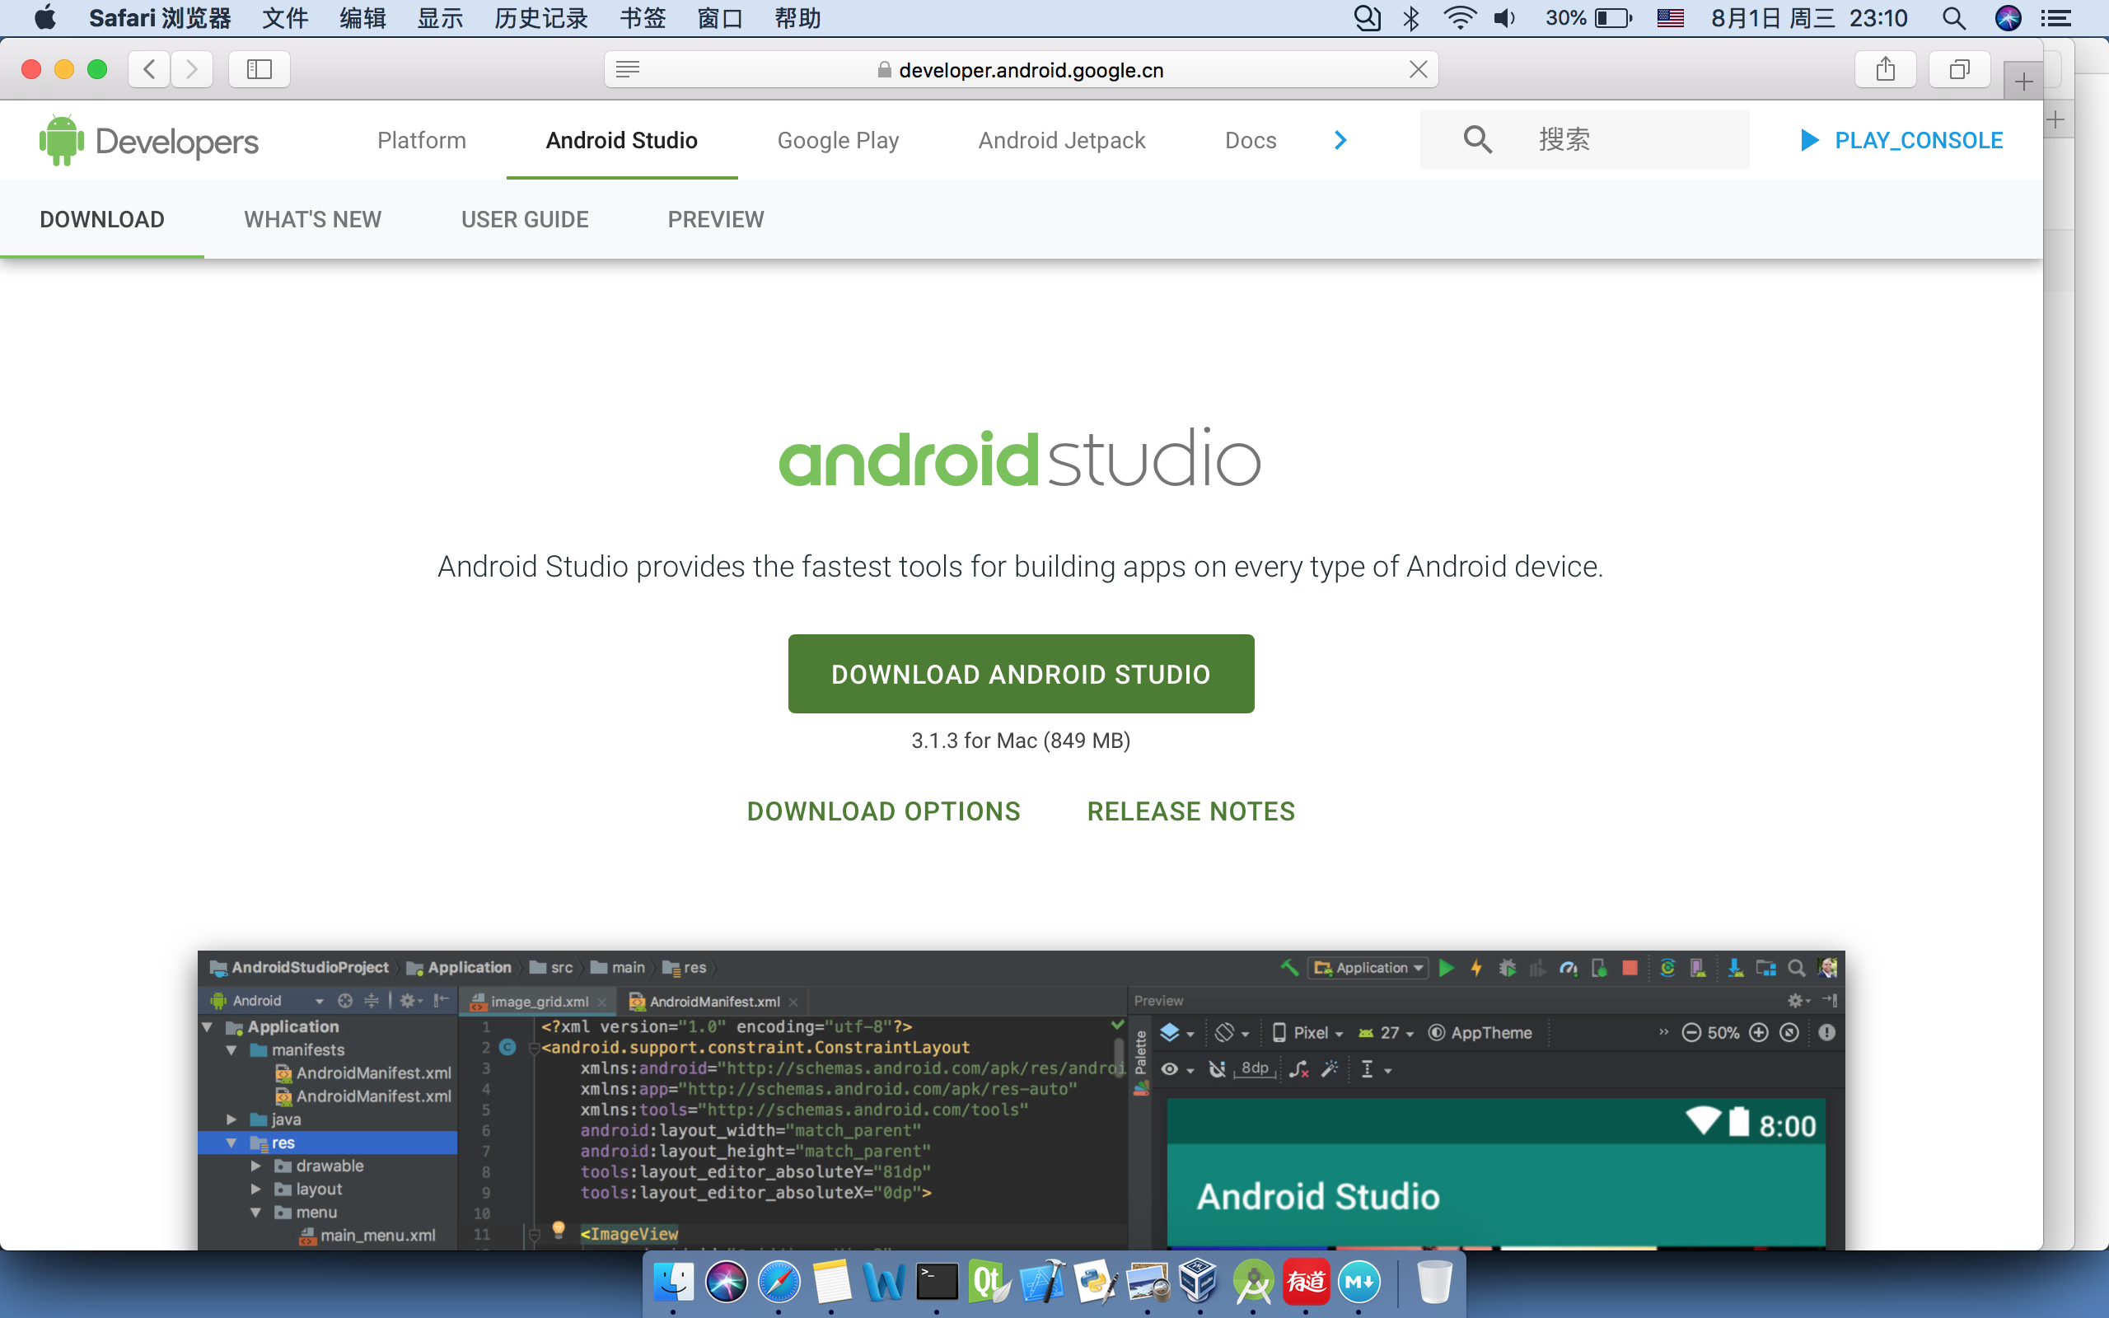
Task: Open Terminal from the Dock
Action: coord(937,1283)
